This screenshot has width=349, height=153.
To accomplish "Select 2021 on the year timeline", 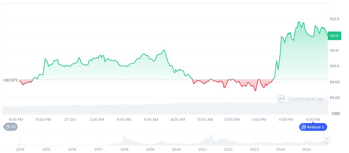I will [x=202, y=149].
